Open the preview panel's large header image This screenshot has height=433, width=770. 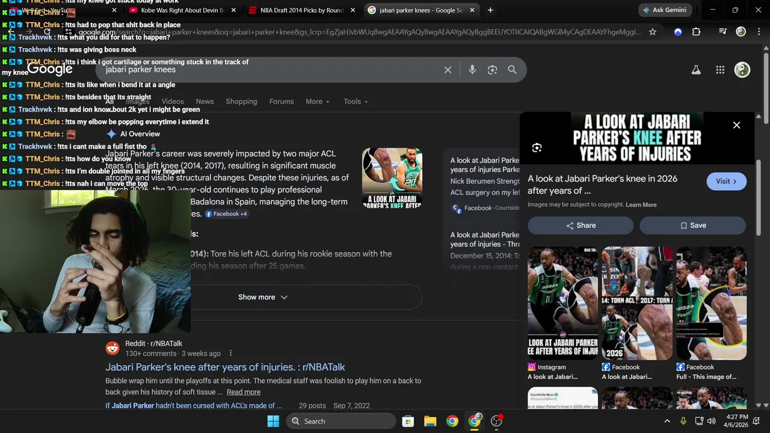637,138
